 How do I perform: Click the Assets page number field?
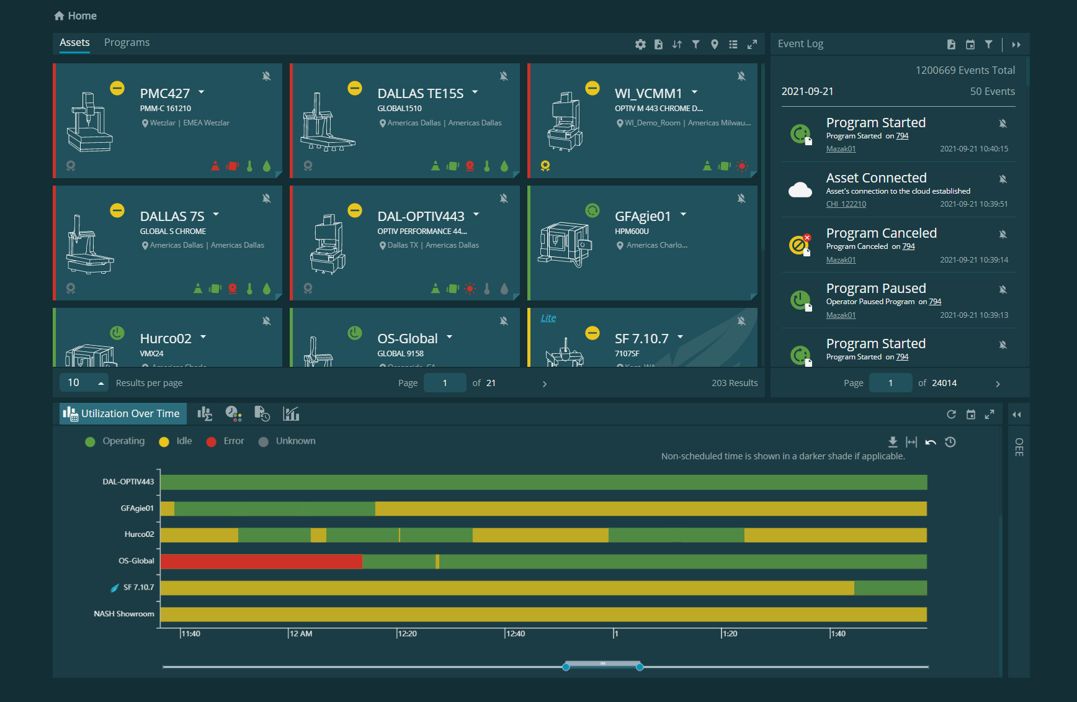(x=445, y=383)
